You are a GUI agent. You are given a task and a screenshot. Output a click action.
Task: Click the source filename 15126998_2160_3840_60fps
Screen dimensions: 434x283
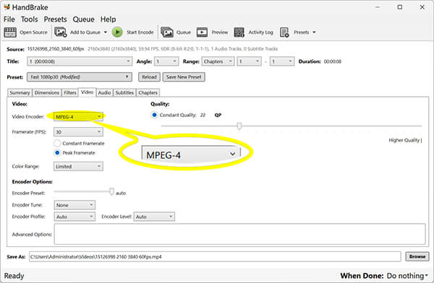coord(56,49)
